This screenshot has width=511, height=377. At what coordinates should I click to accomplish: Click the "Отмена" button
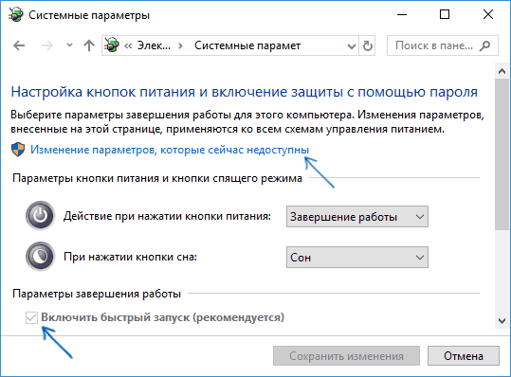point(464,356)
